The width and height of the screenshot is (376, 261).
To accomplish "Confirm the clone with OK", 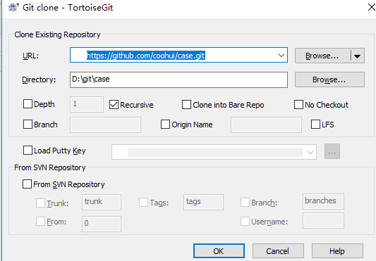I will (219, 251).
